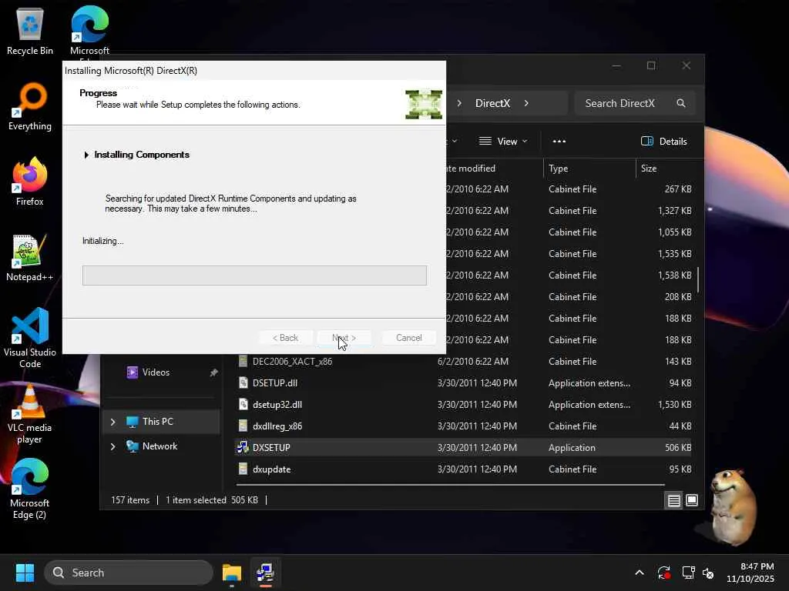The height and width of the screenshot is (591, 789).
Task: Show hidden system tray icons
Action: [x=640, y=573]
